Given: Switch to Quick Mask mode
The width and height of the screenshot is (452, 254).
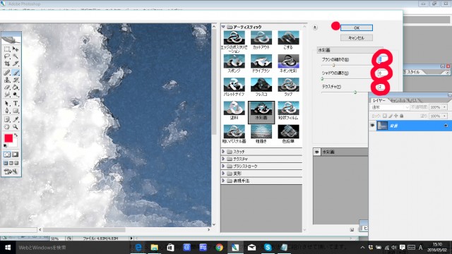Looking at the screenshot, I should pyautogui.click(x=15, y=155).
